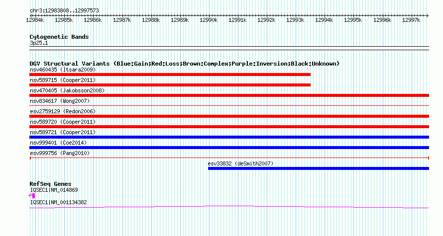The image size is (443, 236).
Task: Click the red bar under nsv589715
Action: [170, 85]
